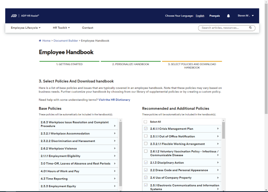
Task: Open the notifications bell
Action: (x=228, y=16)
